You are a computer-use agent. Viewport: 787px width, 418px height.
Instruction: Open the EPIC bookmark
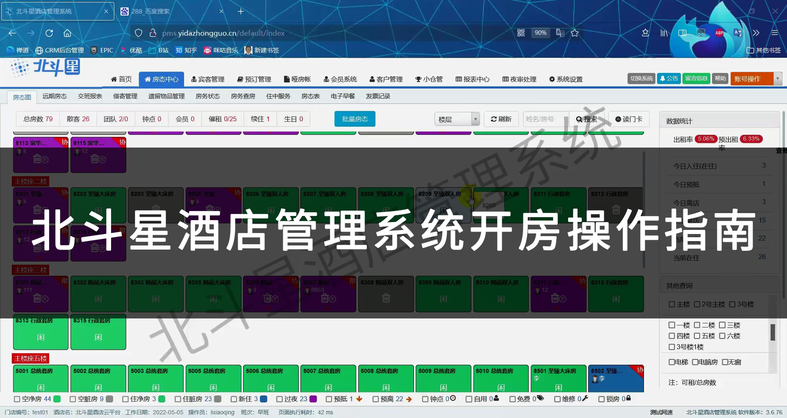tap(102, 50)
